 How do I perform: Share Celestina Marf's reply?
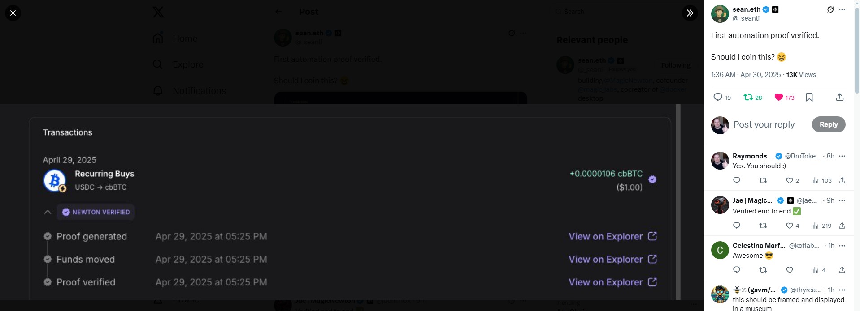[842, 270]
